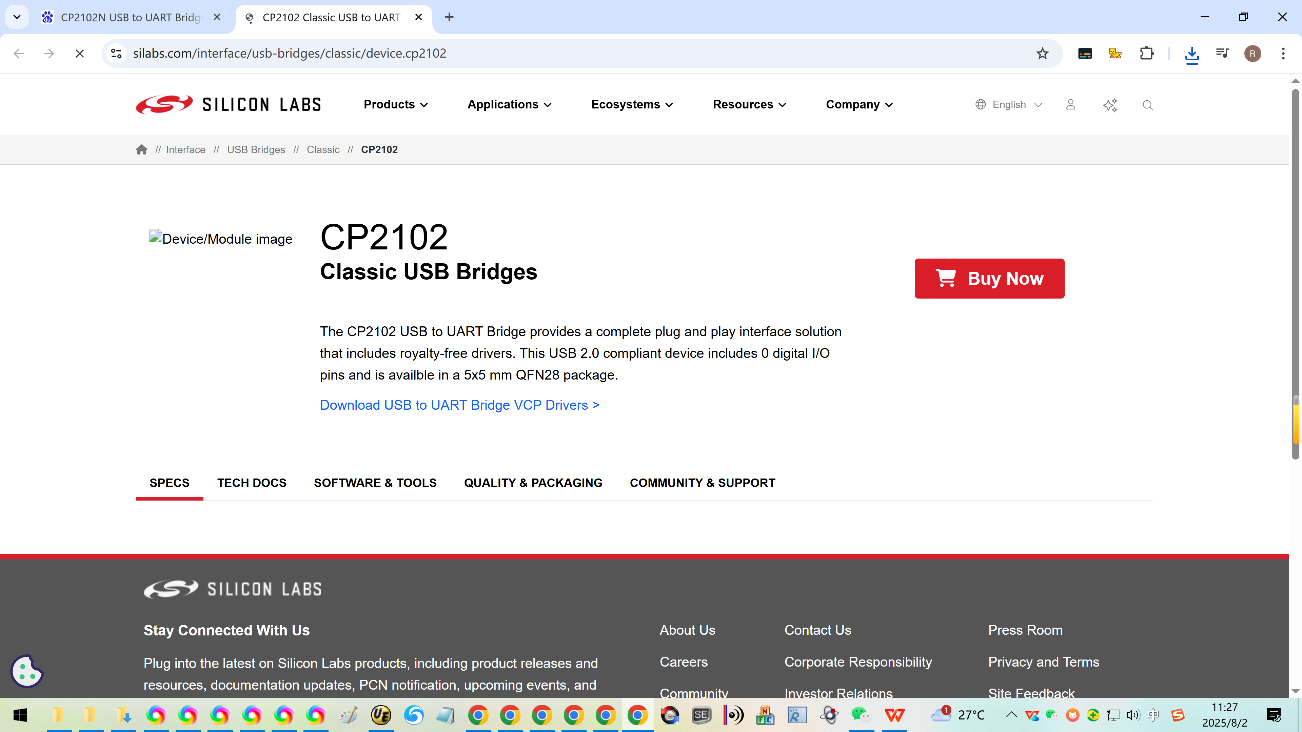The width and height of the screenshot is (1302, 732).
Task: Click the dark card extension icon
Action: click(1085, 53)
